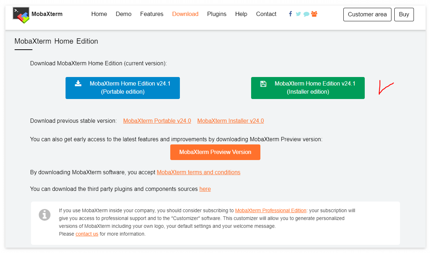Screen dimensions: 431x253
Task: Open the Customer area button
Action: click(367, 15)
